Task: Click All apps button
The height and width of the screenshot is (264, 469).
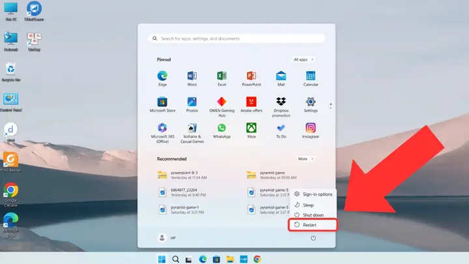Action: (x=304, y=59)
